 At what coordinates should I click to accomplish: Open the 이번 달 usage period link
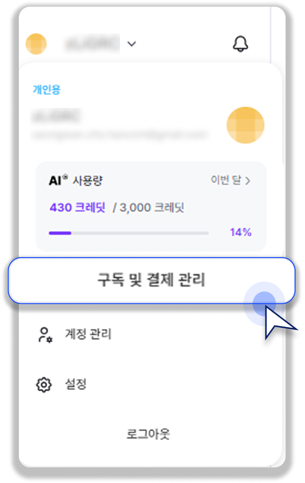(x=231, y=180)
